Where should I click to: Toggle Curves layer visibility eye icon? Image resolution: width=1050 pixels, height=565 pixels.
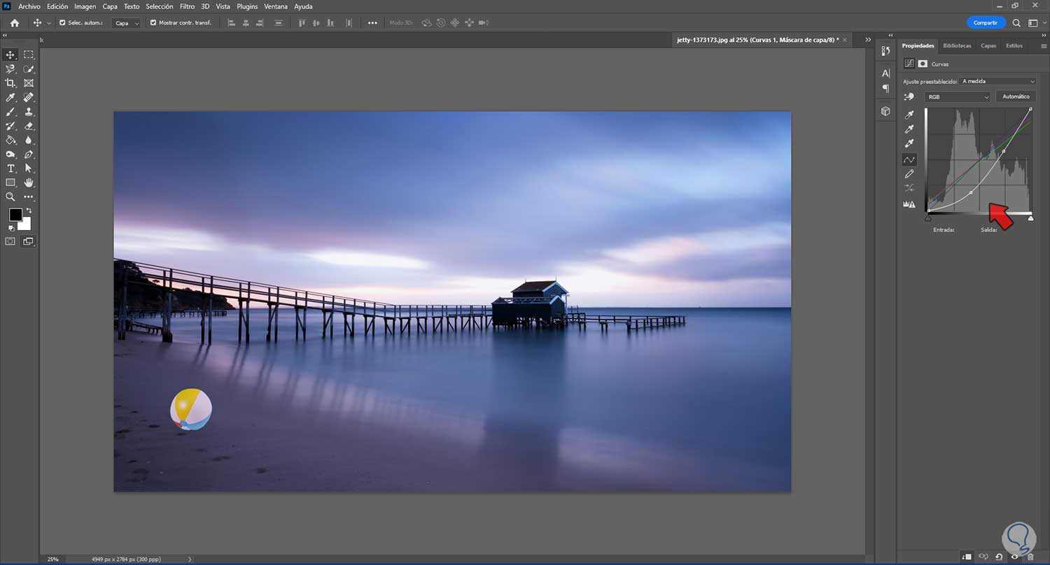(x=1014, y=557)
